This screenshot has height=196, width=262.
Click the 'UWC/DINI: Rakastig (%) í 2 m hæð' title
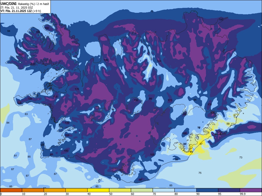tap(25, 4)
